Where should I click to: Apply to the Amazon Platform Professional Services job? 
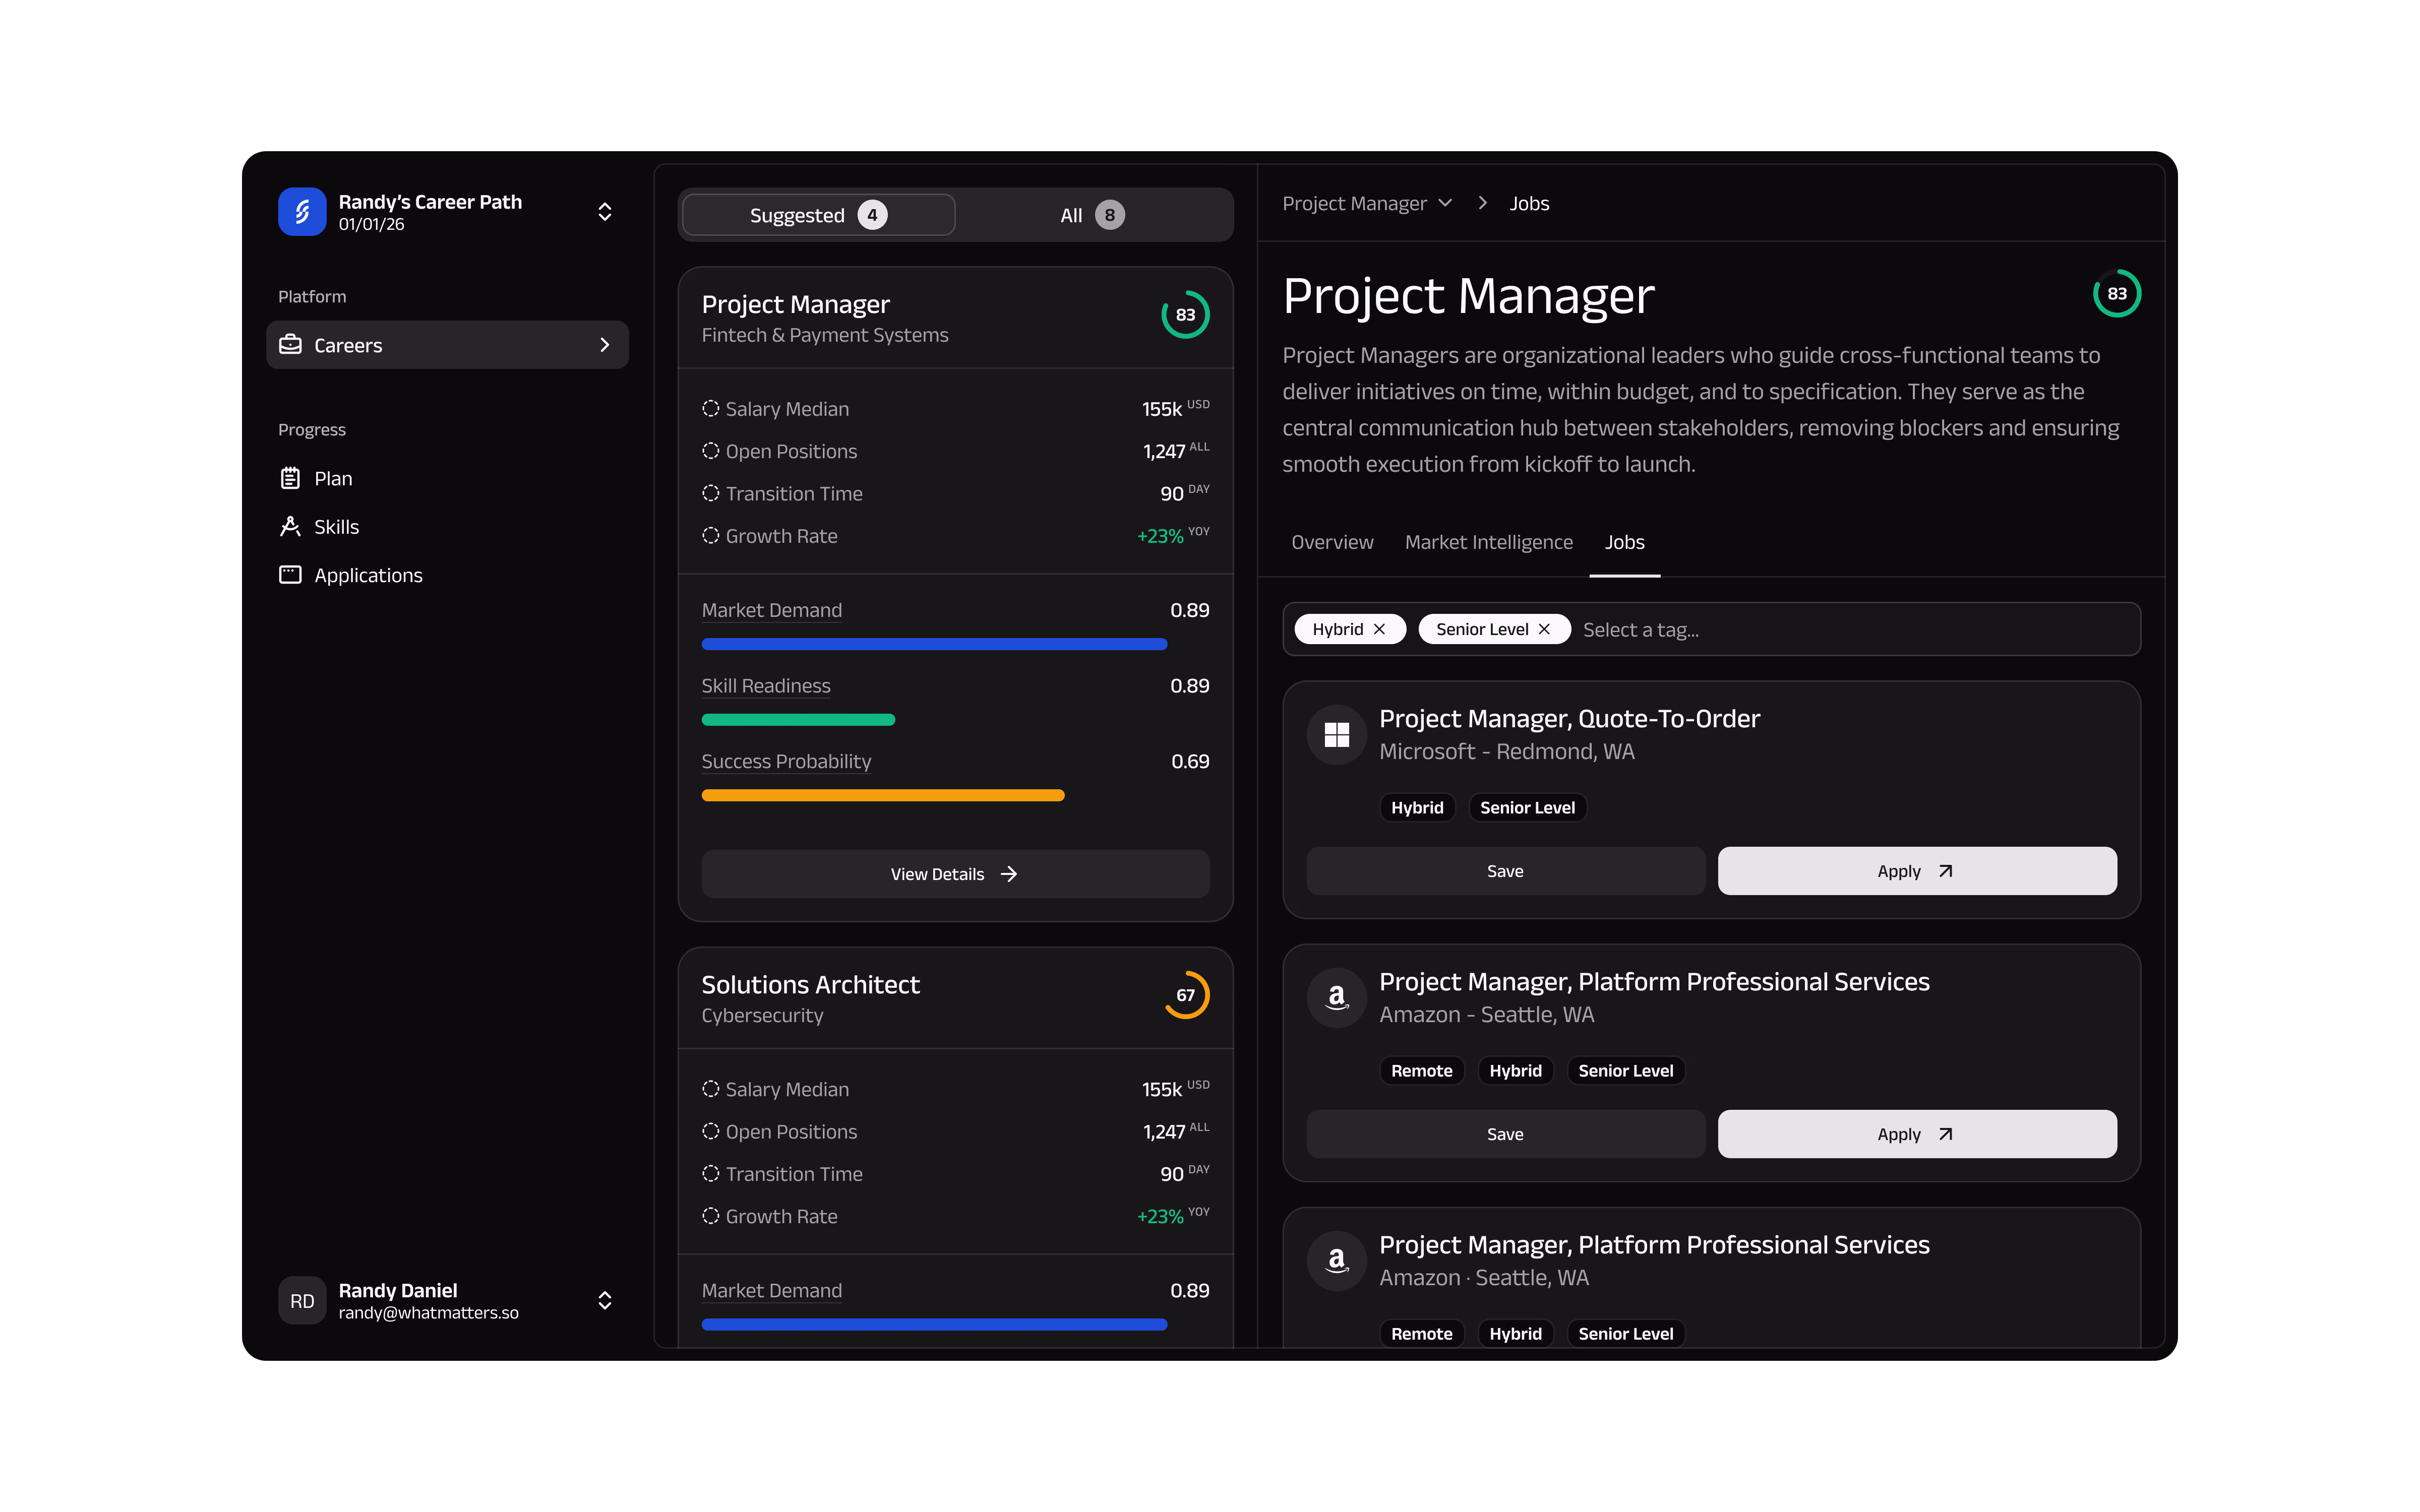tap(1916, 1134)
